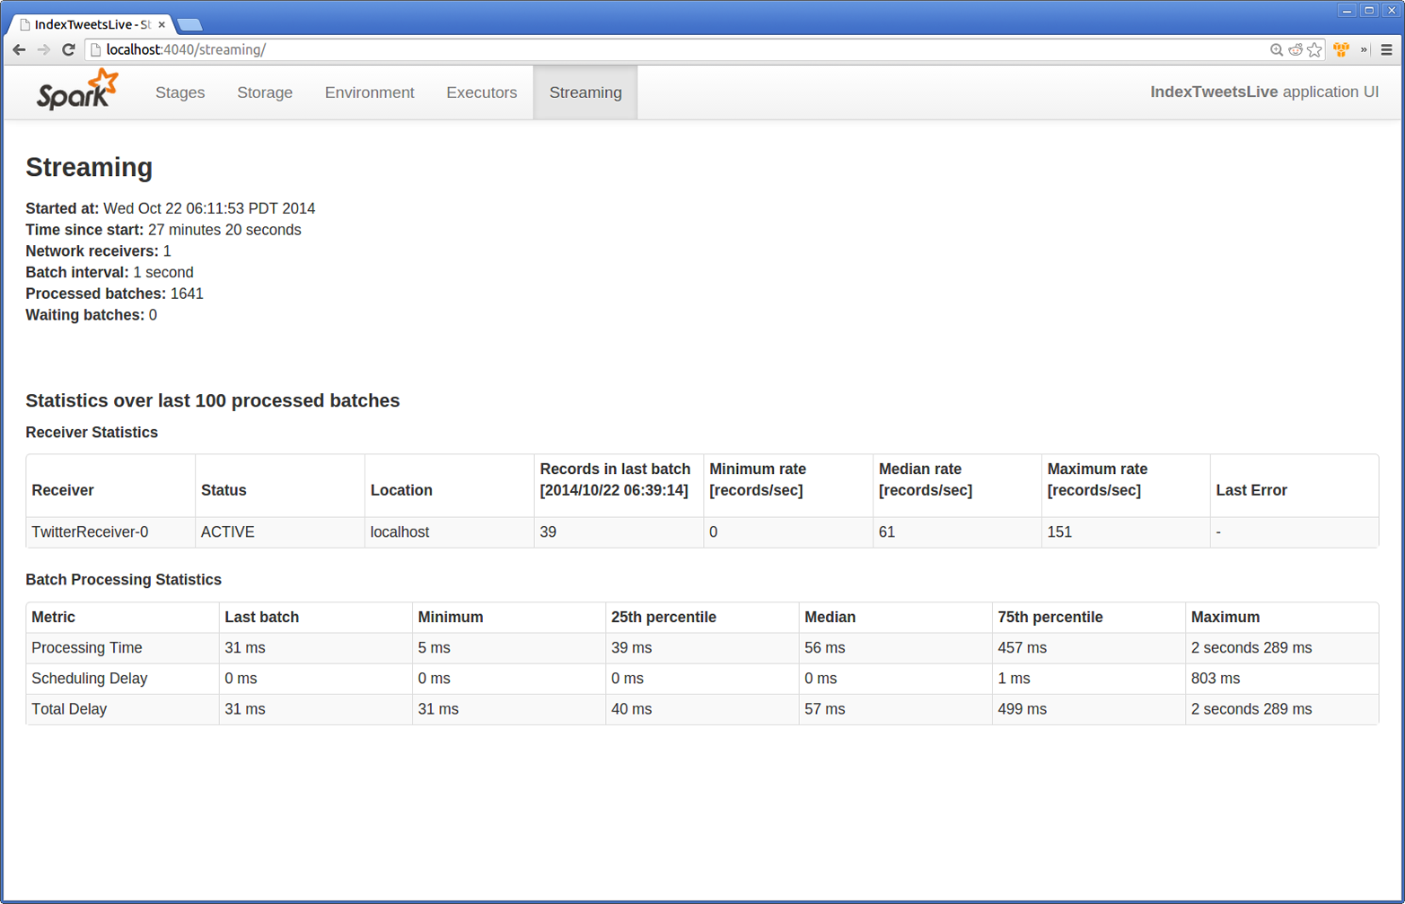The height and width of the screenshot is (904, 1405).
Task: Click Time since start value
Action: pos(224,230)
